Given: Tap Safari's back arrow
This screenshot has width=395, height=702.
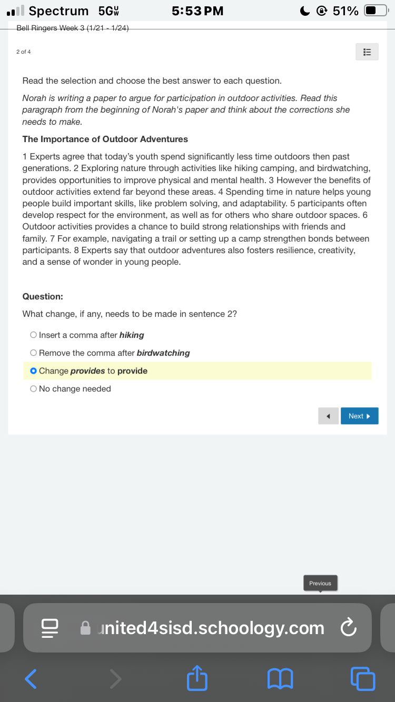Looking at the screenshot, I should [x=31, y=678].
